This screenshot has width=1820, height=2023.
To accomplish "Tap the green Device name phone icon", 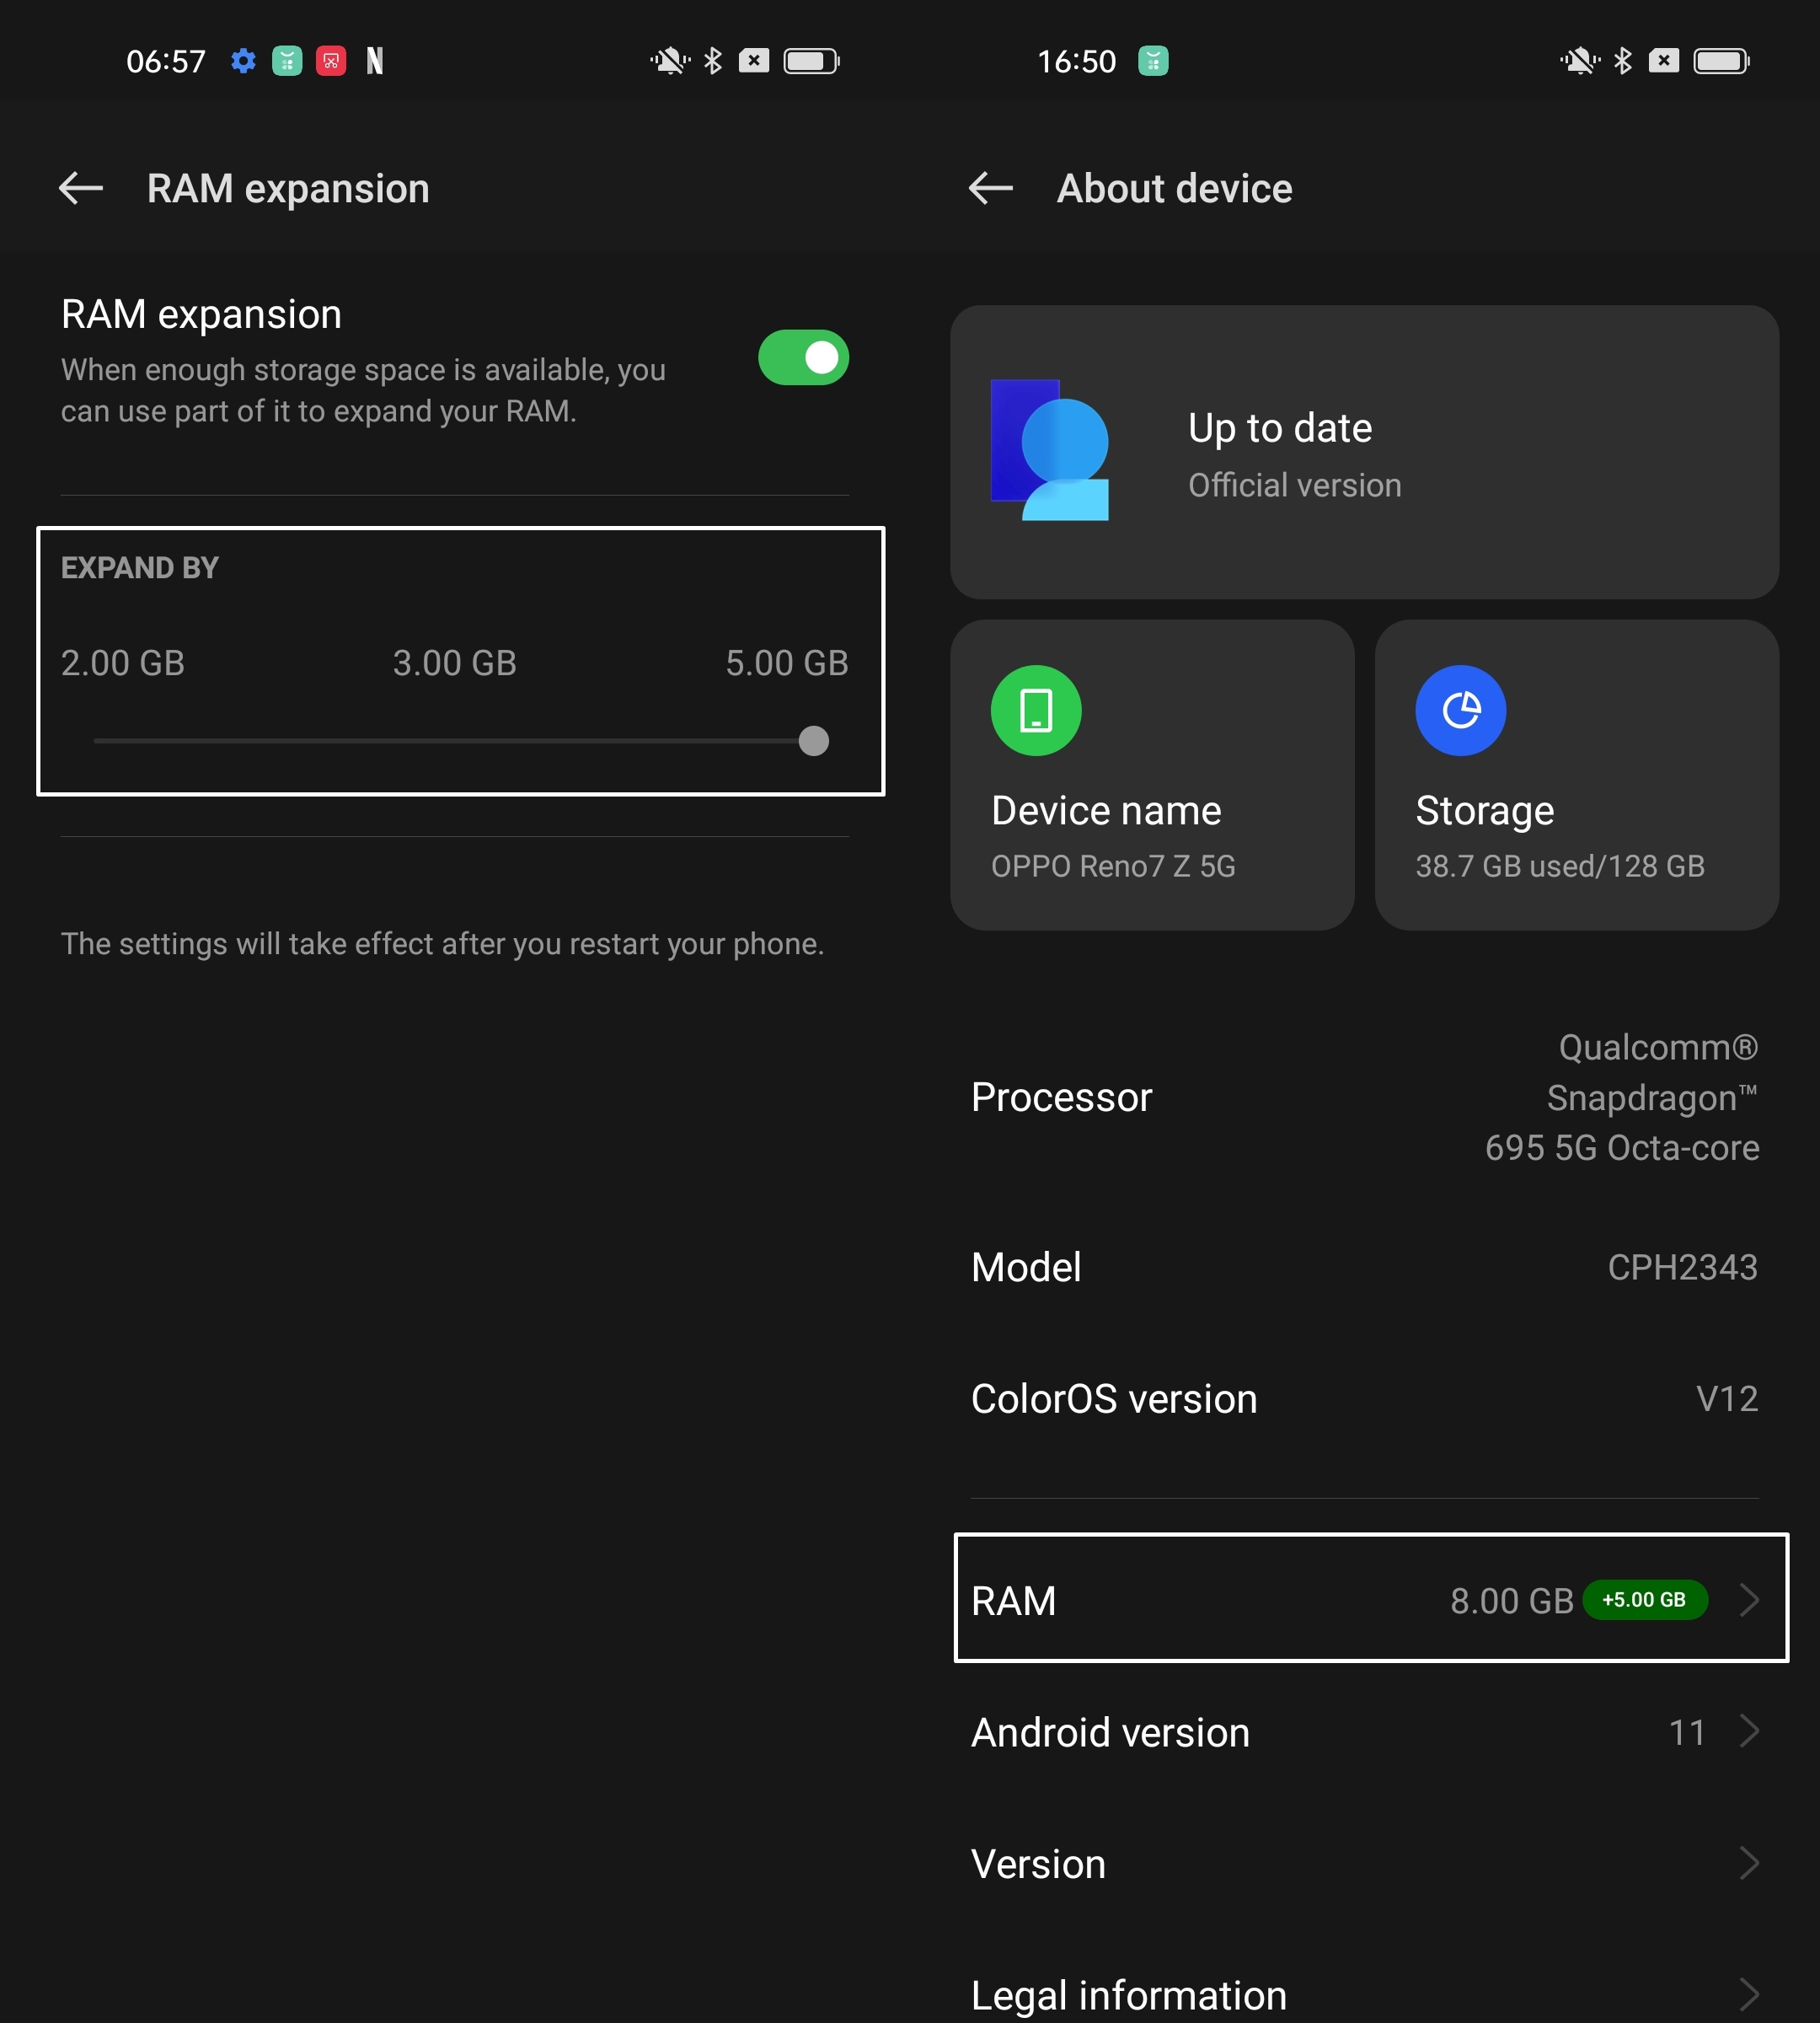I will (1036, 711).
